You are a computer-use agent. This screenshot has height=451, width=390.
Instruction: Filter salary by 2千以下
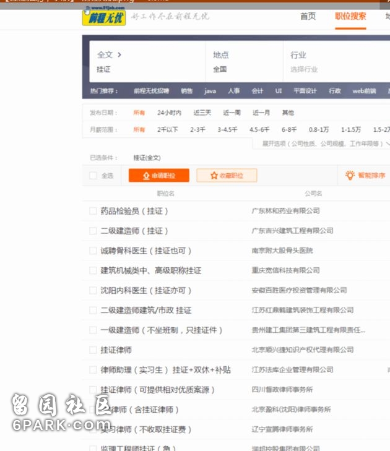click(168, 130)
